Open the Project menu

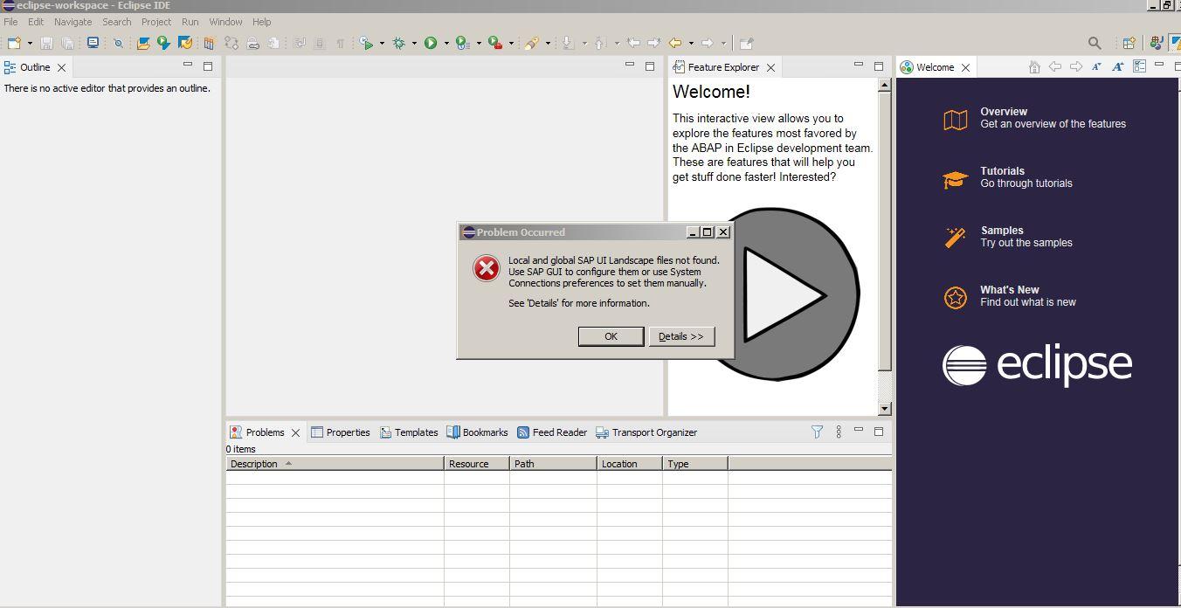156,22
